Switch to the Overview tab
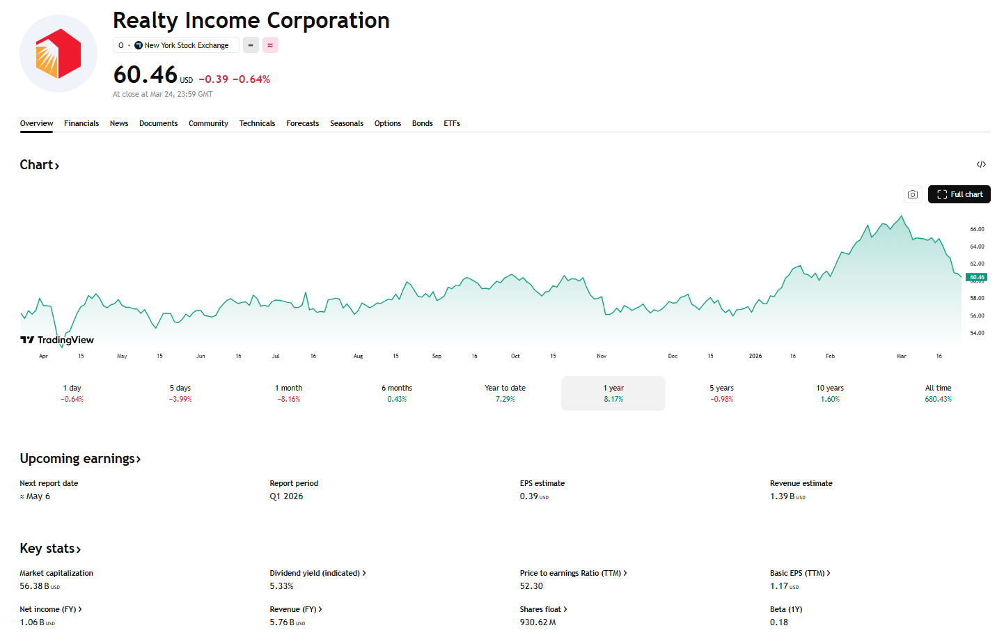 (36, 123)
